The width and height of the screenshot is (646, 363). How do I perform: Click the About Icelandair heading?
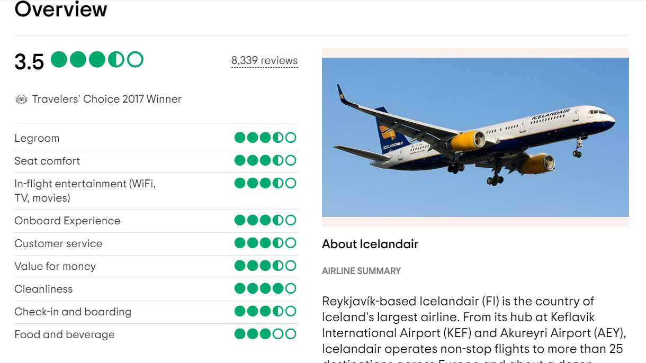(x=370, y=244)
